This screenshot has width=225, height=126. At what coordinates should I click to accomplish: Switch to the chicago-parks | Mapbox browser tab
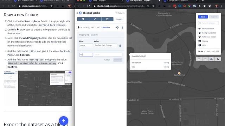(143, 1)
